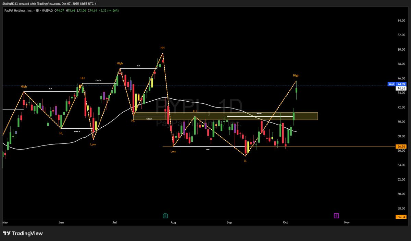Click the 58.00 price axis label
The height and width of the screenshot is (241, 411).
[x=401, y=208]
